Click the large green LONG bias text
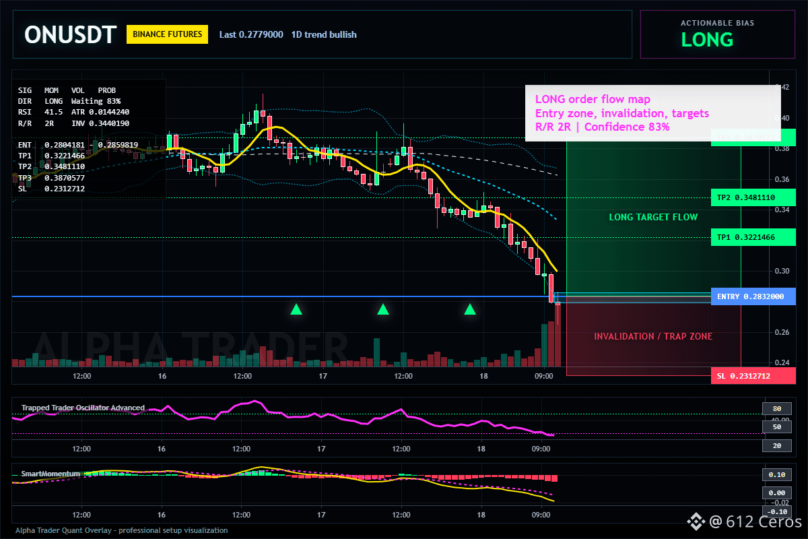The width and height of the screenshot is (808, 539). tap(707, 40)
